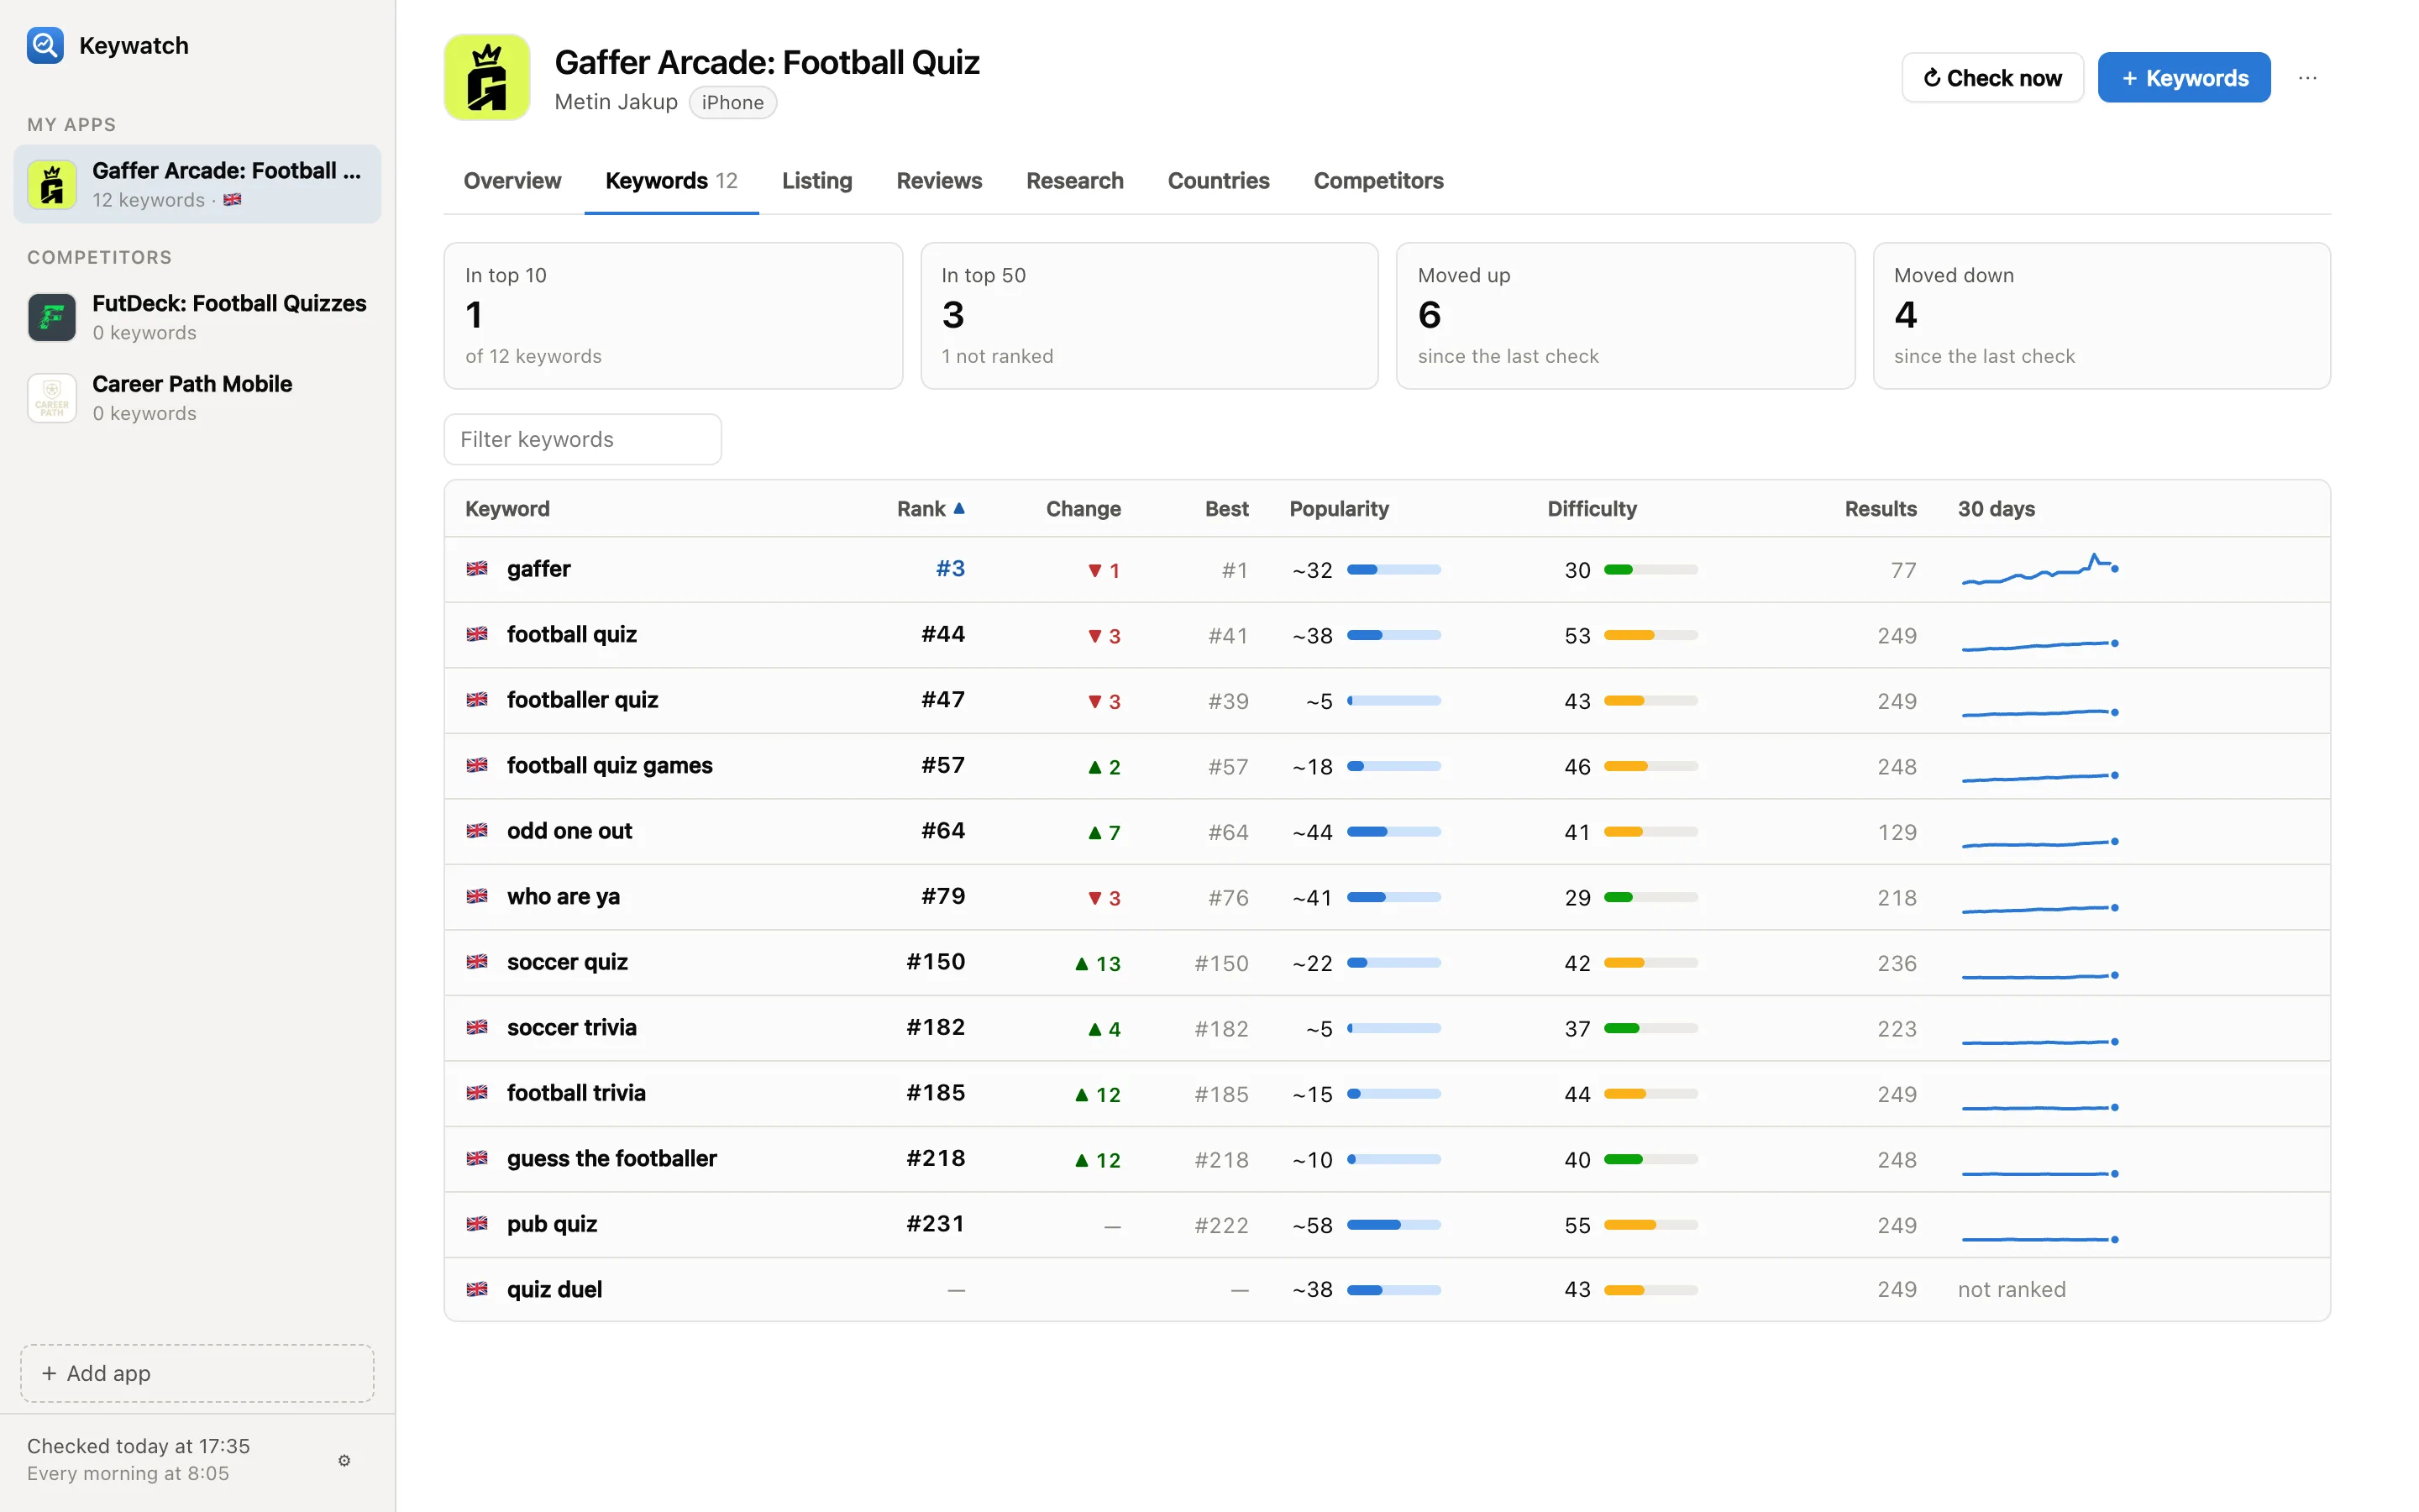The height and width of the screenshot is (1512, 2419).
Task: Click the down 1 change indicator for gaffer
Action: (1104, 570)
